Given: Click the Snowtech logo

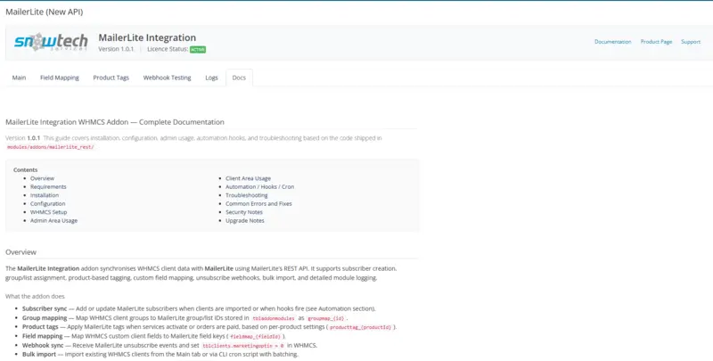Looking at the screenshot, I should [x=51, y=41].
